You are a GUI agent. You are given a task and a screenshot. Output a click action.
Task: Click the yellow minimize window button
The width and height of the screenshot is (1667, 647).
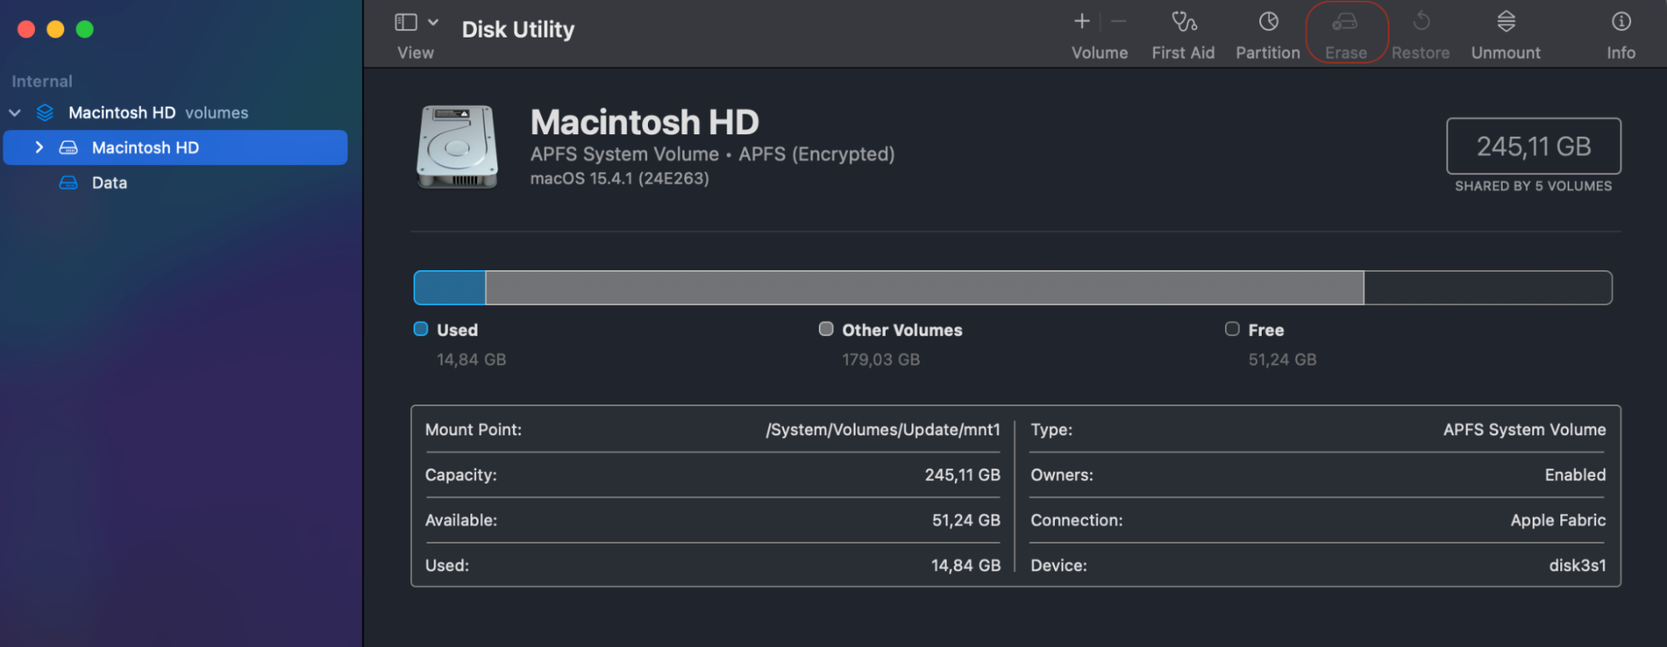[x=55, y=29]
